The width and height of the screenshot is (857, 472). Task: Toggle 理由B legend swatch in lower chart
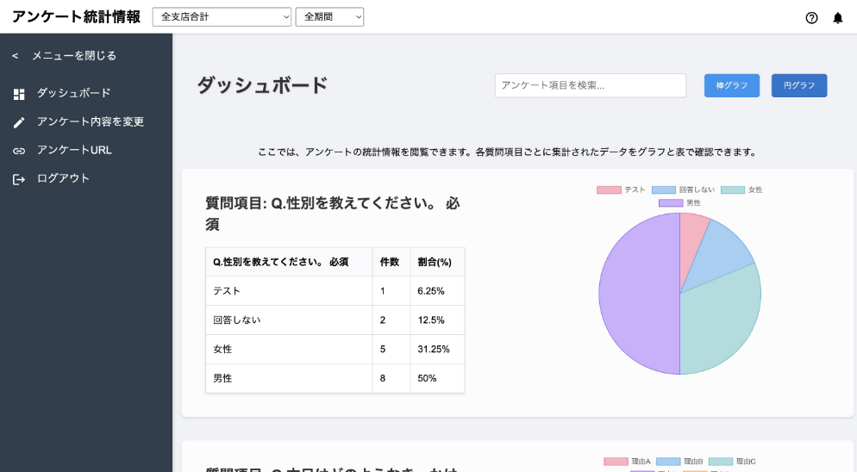(x=668, y=462)
